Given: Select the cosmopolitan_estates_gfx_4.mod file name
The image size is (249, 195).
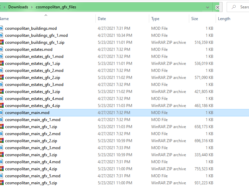Looking at the screenshot, I should click(x=34, y=99).
